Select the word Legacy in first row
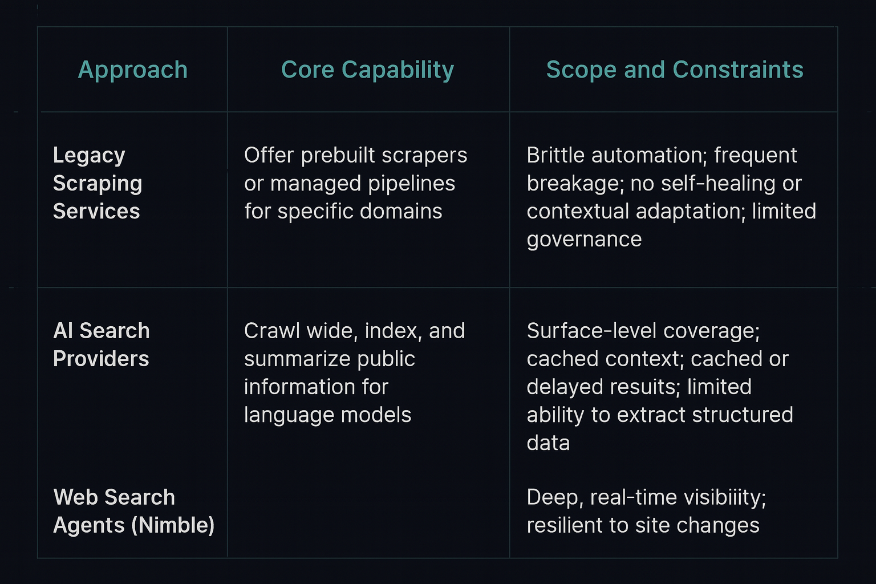876x584 pixels. pyautogui.click(x=89, y=156)
